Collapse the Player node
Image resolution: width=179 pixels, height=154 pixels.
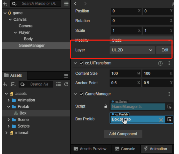(x=15, y=33)
